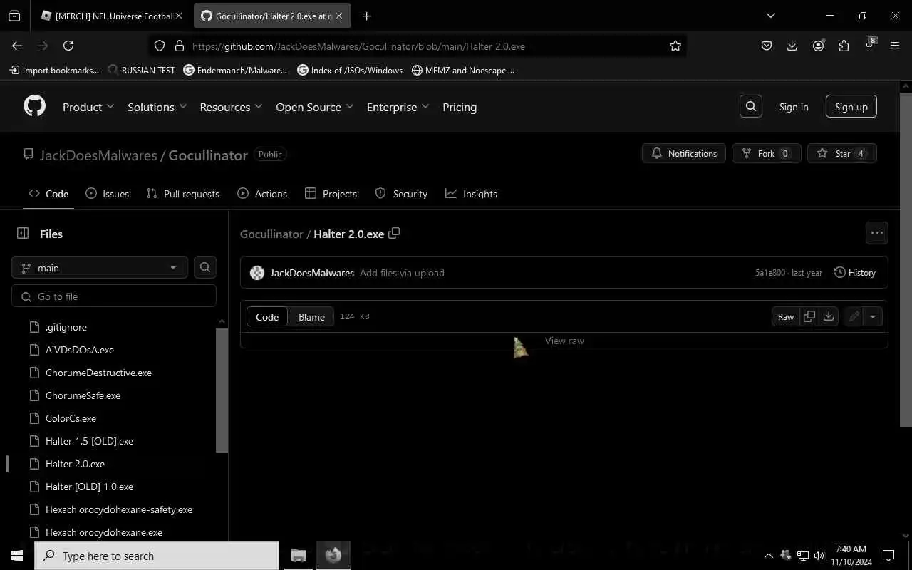Switch to the Actions tab

(x=262, y=194)
